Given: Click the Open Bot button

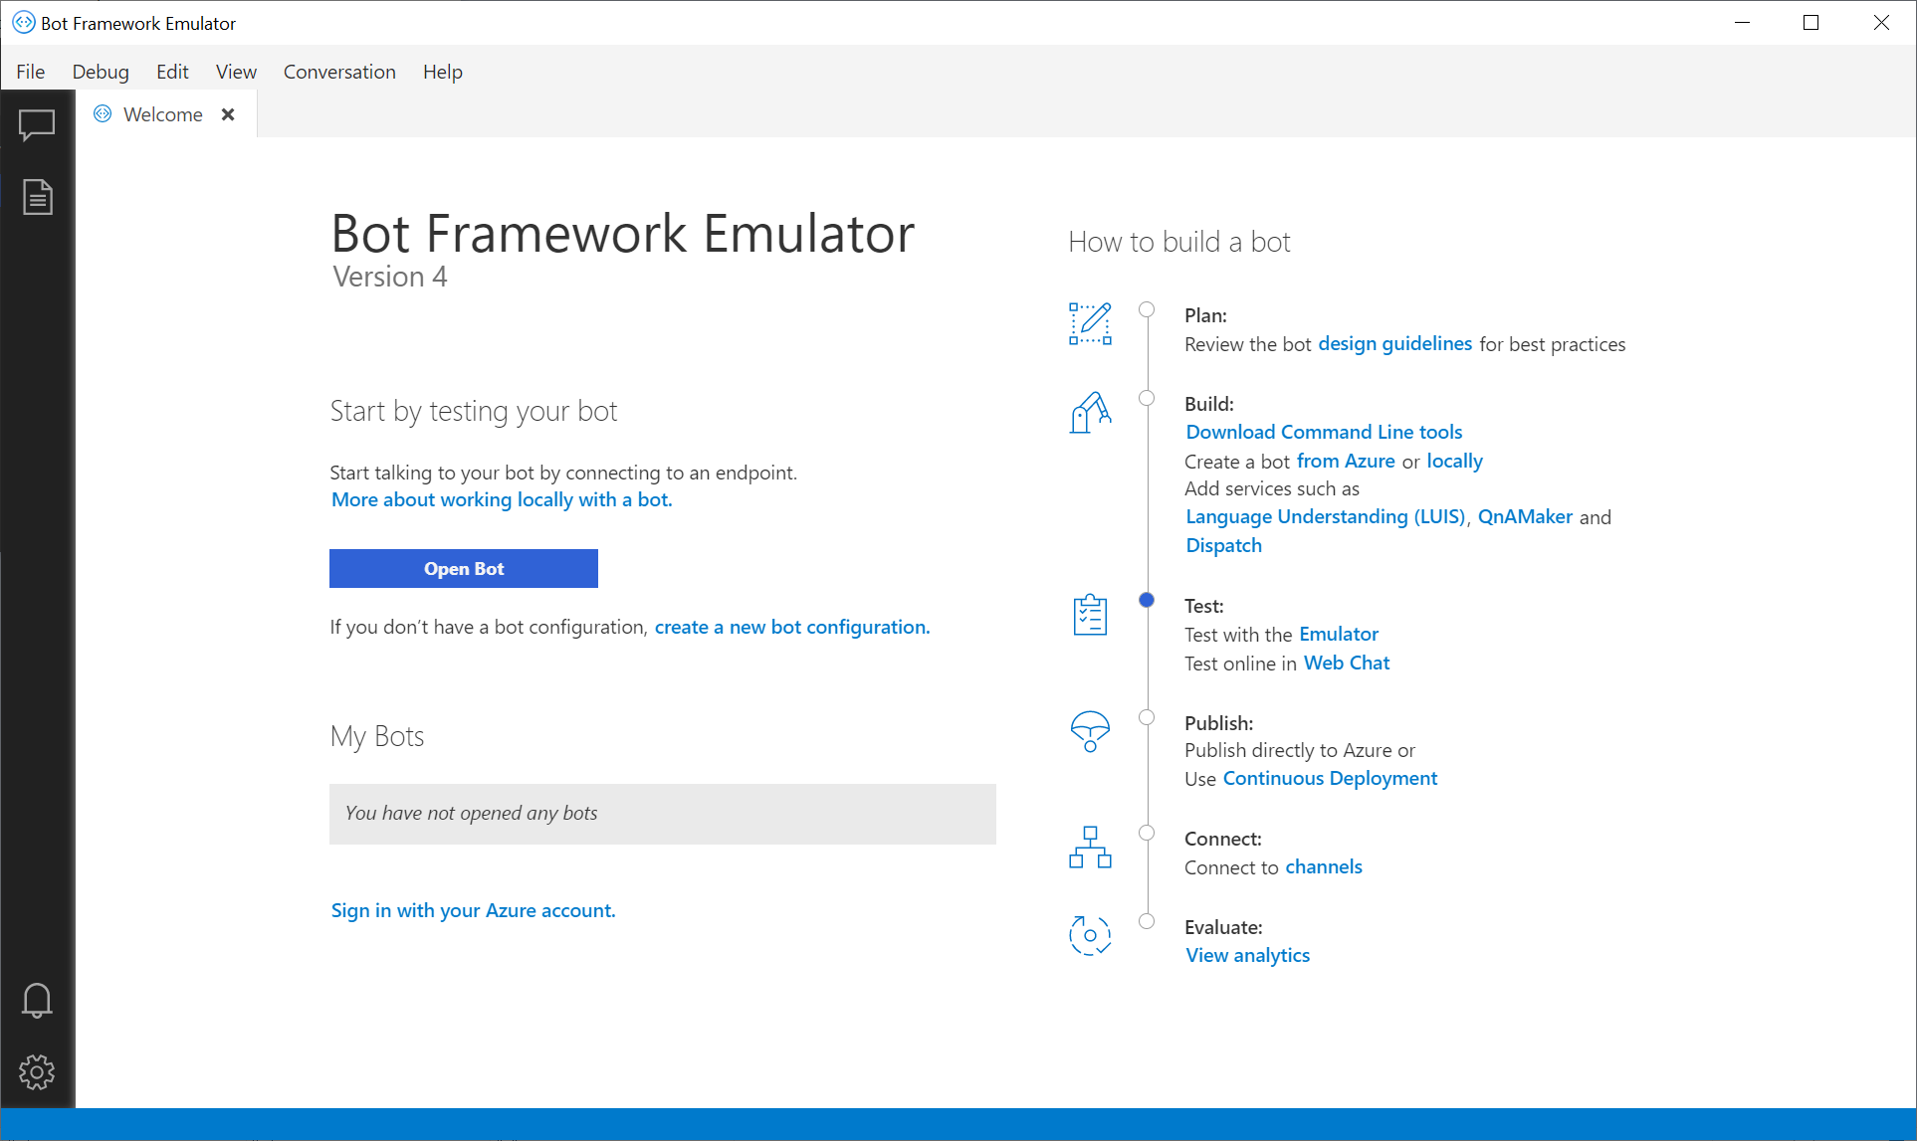Looking at the screenshot, I should click(x=462, y=568).
